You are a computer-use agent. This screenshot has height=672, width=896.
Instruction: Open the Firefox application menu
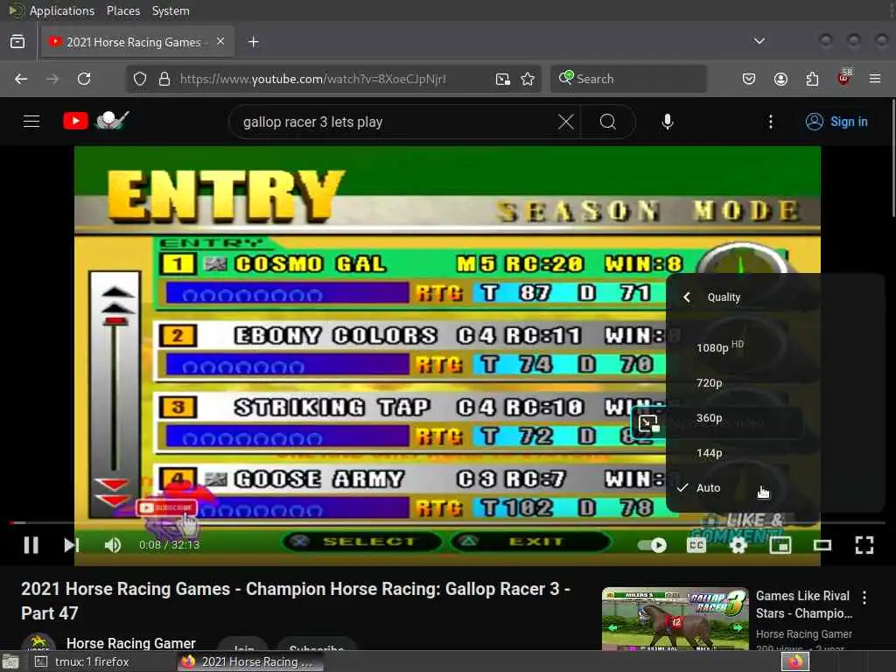[x=875, y=79]
